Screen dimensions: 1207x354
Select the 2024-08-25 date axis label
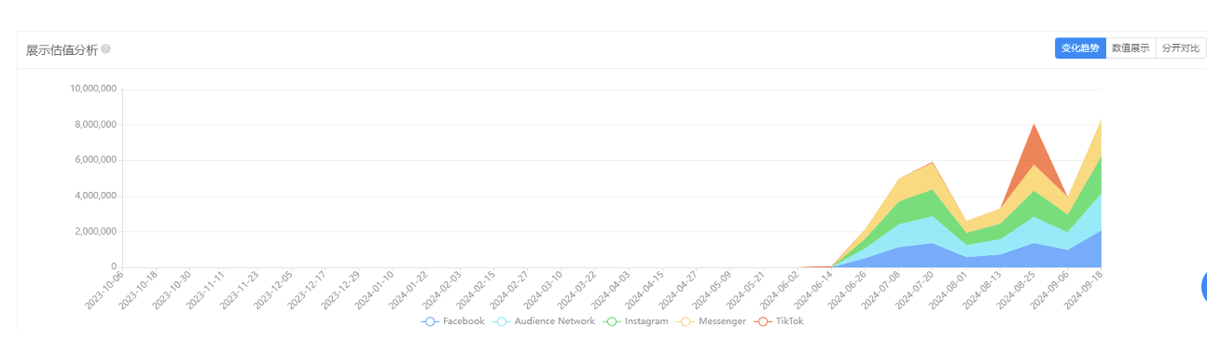tap(1017, 292)
